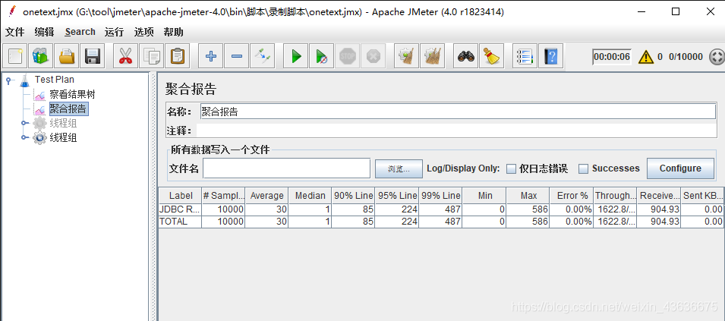Viewport: 725px width, 321px height.
Task: Click the thread status circle icon
Action: coord(716,57)
